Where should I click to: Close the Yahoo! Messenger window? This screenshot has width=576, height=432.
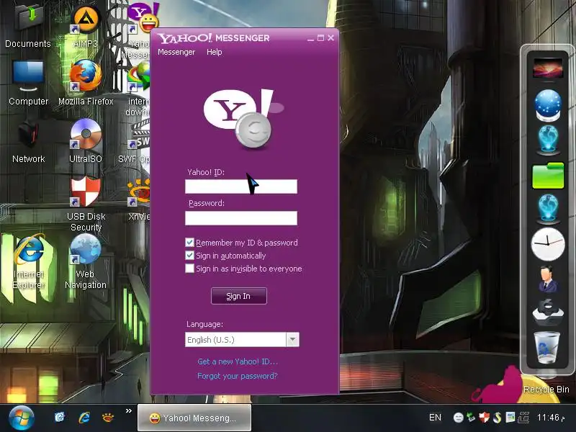pos(330,38)
